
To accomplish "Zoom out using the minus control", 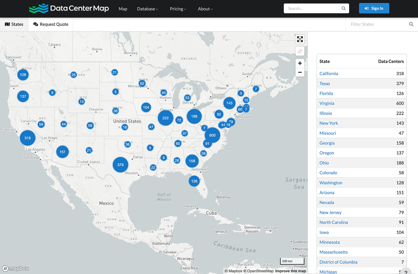I will pos(300,72).
